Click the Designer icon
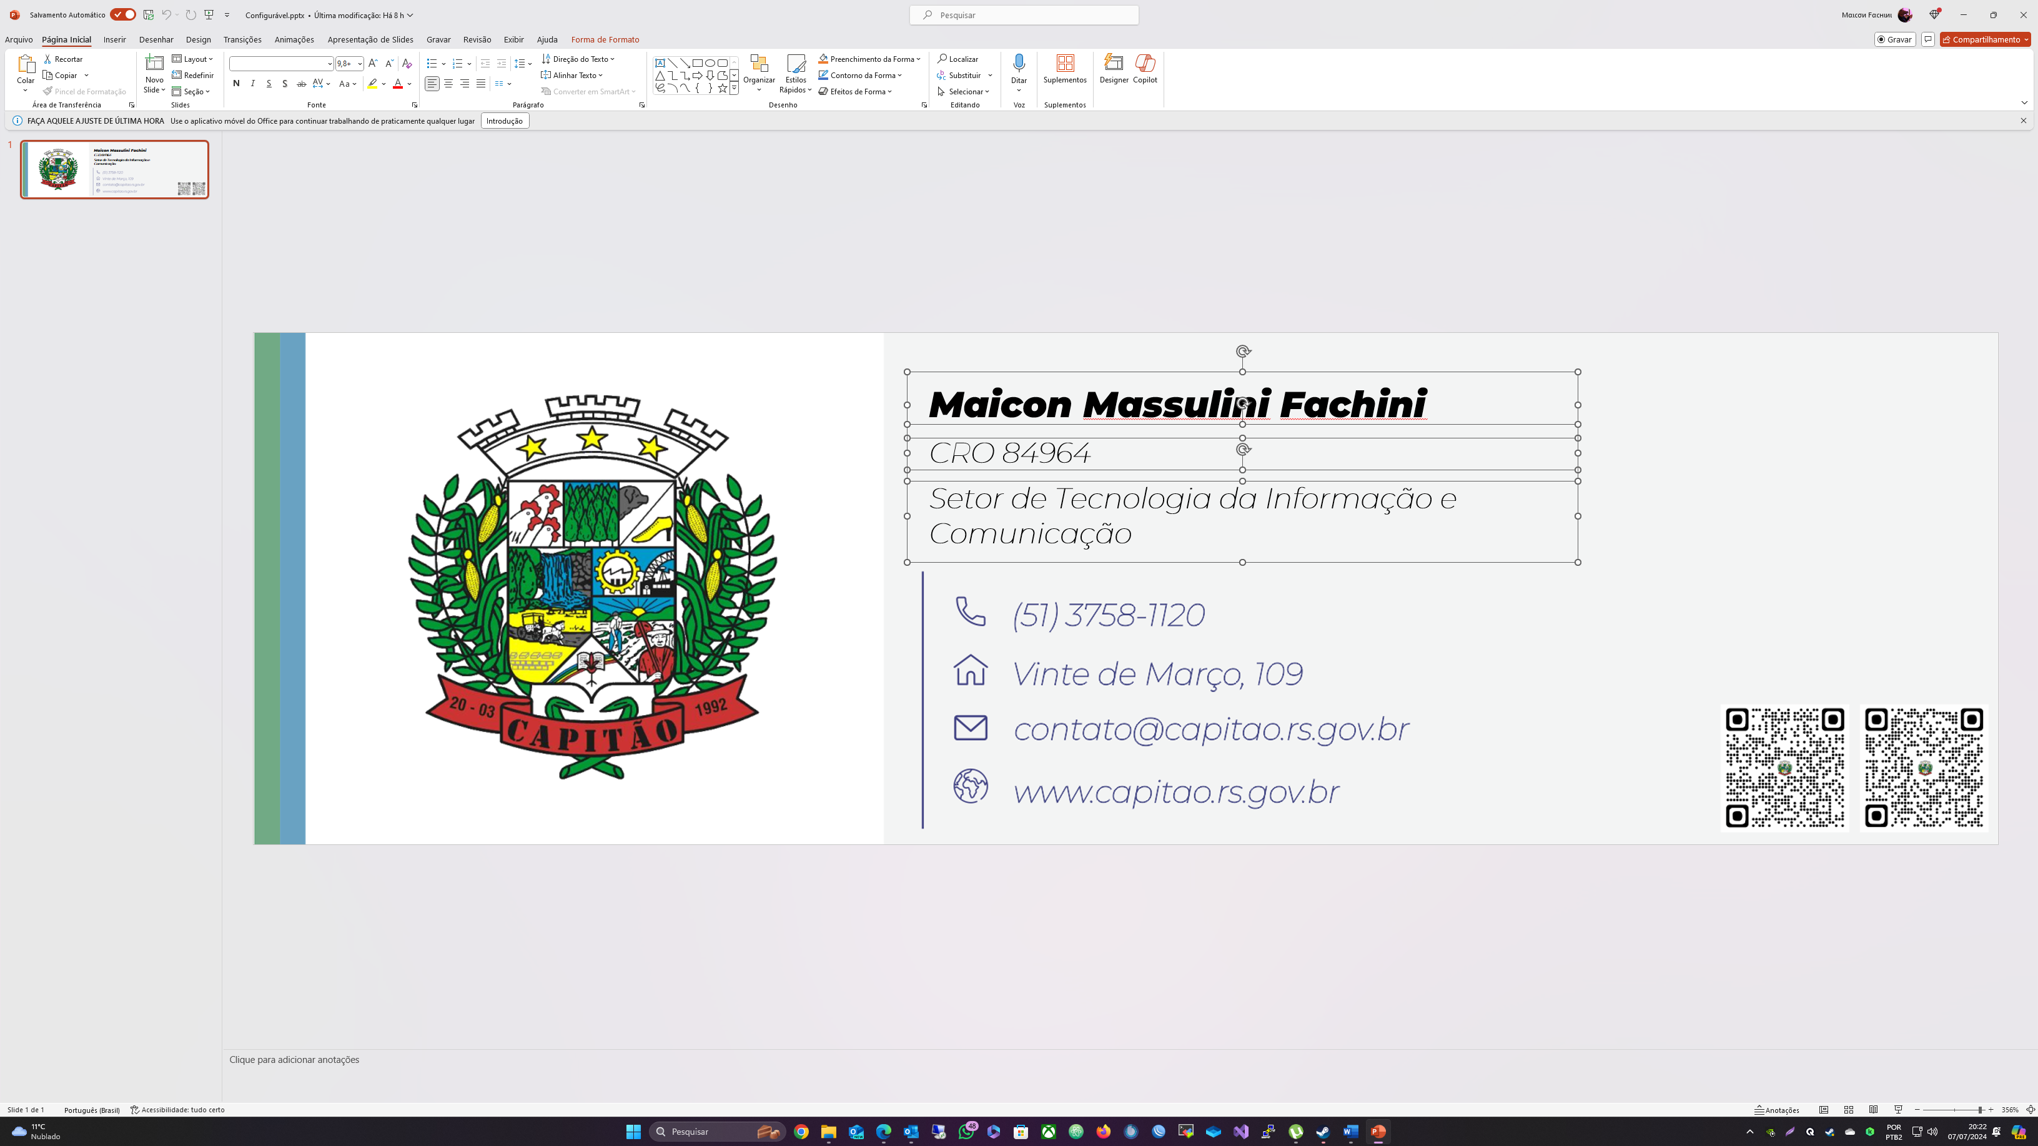This screenshot has height=1146, width=2038. 1113,63
